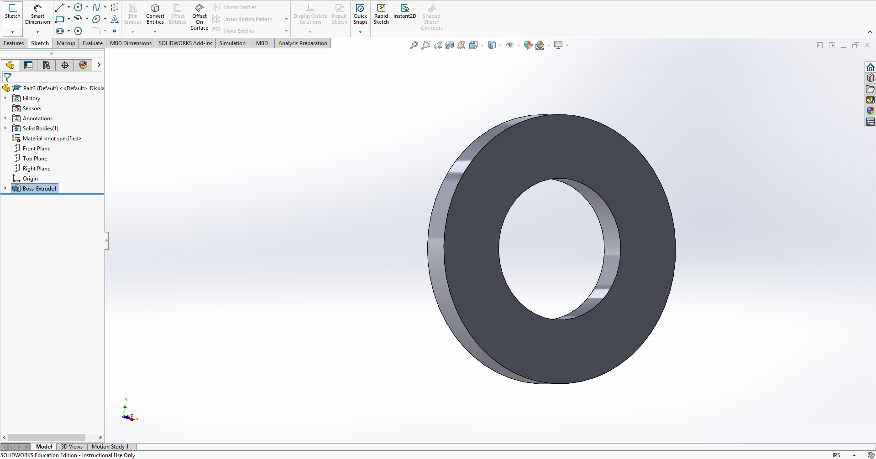The height and width of the screenshot is (459, 876).
Task: Open the SOLIDWORKS Add-Ins tab
Action: (x=185, y=43)
